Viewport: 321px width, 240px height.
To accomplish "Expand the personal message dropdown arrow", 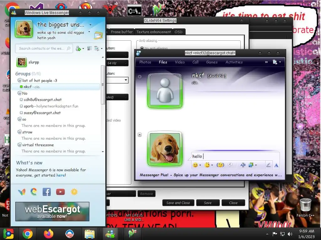I will point(89,32).
